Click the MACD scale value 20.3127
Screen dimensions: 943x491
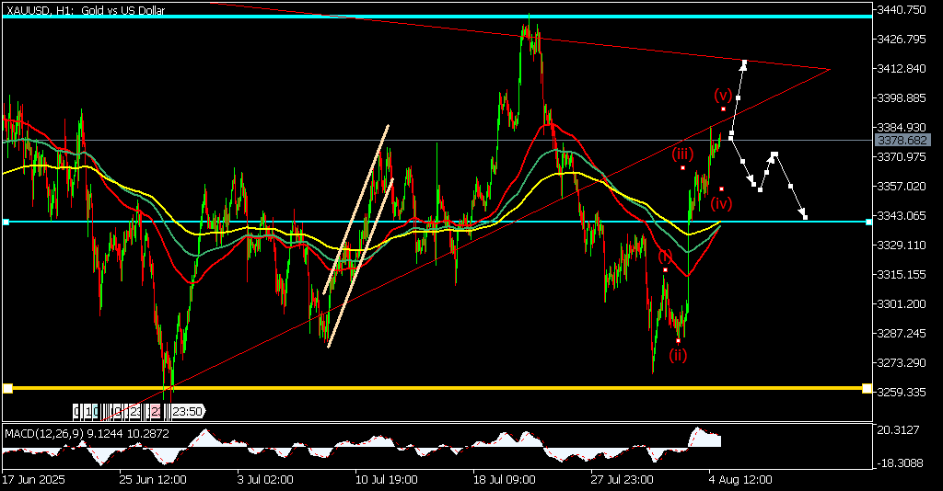click(898, 429)
